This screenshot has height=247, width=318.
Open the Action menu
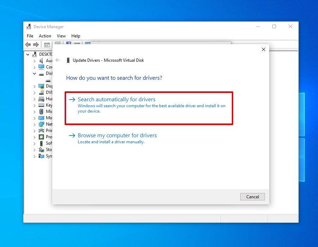45,36
